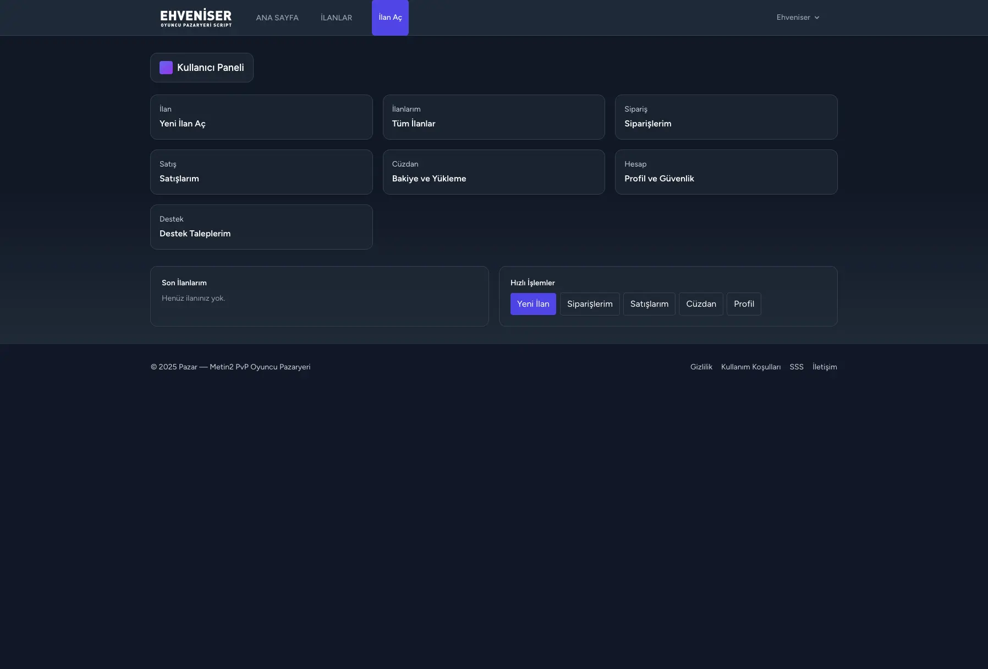Open the ANA SAYFA menu item
This screenshot has width=988, height=669.
[277, 18]
